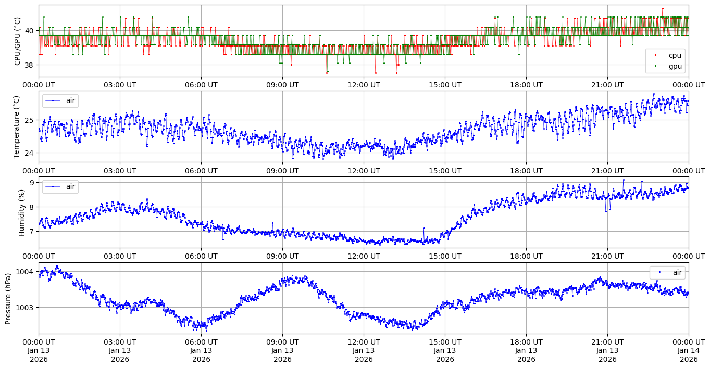Click the CPU/GPU (°C) y-axis label
Viewport: 710px width, 368px height.
18,41
